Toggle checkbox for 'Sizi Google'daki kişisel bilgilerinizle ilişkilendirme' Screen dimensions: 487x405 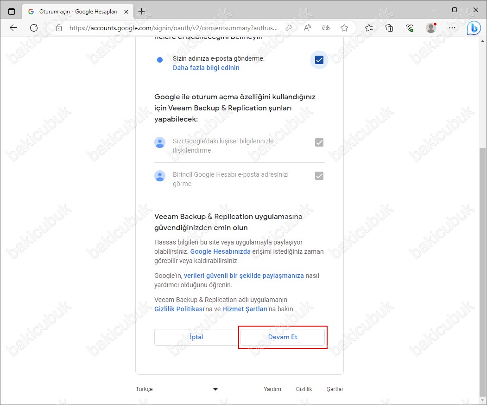click(319, 142)
